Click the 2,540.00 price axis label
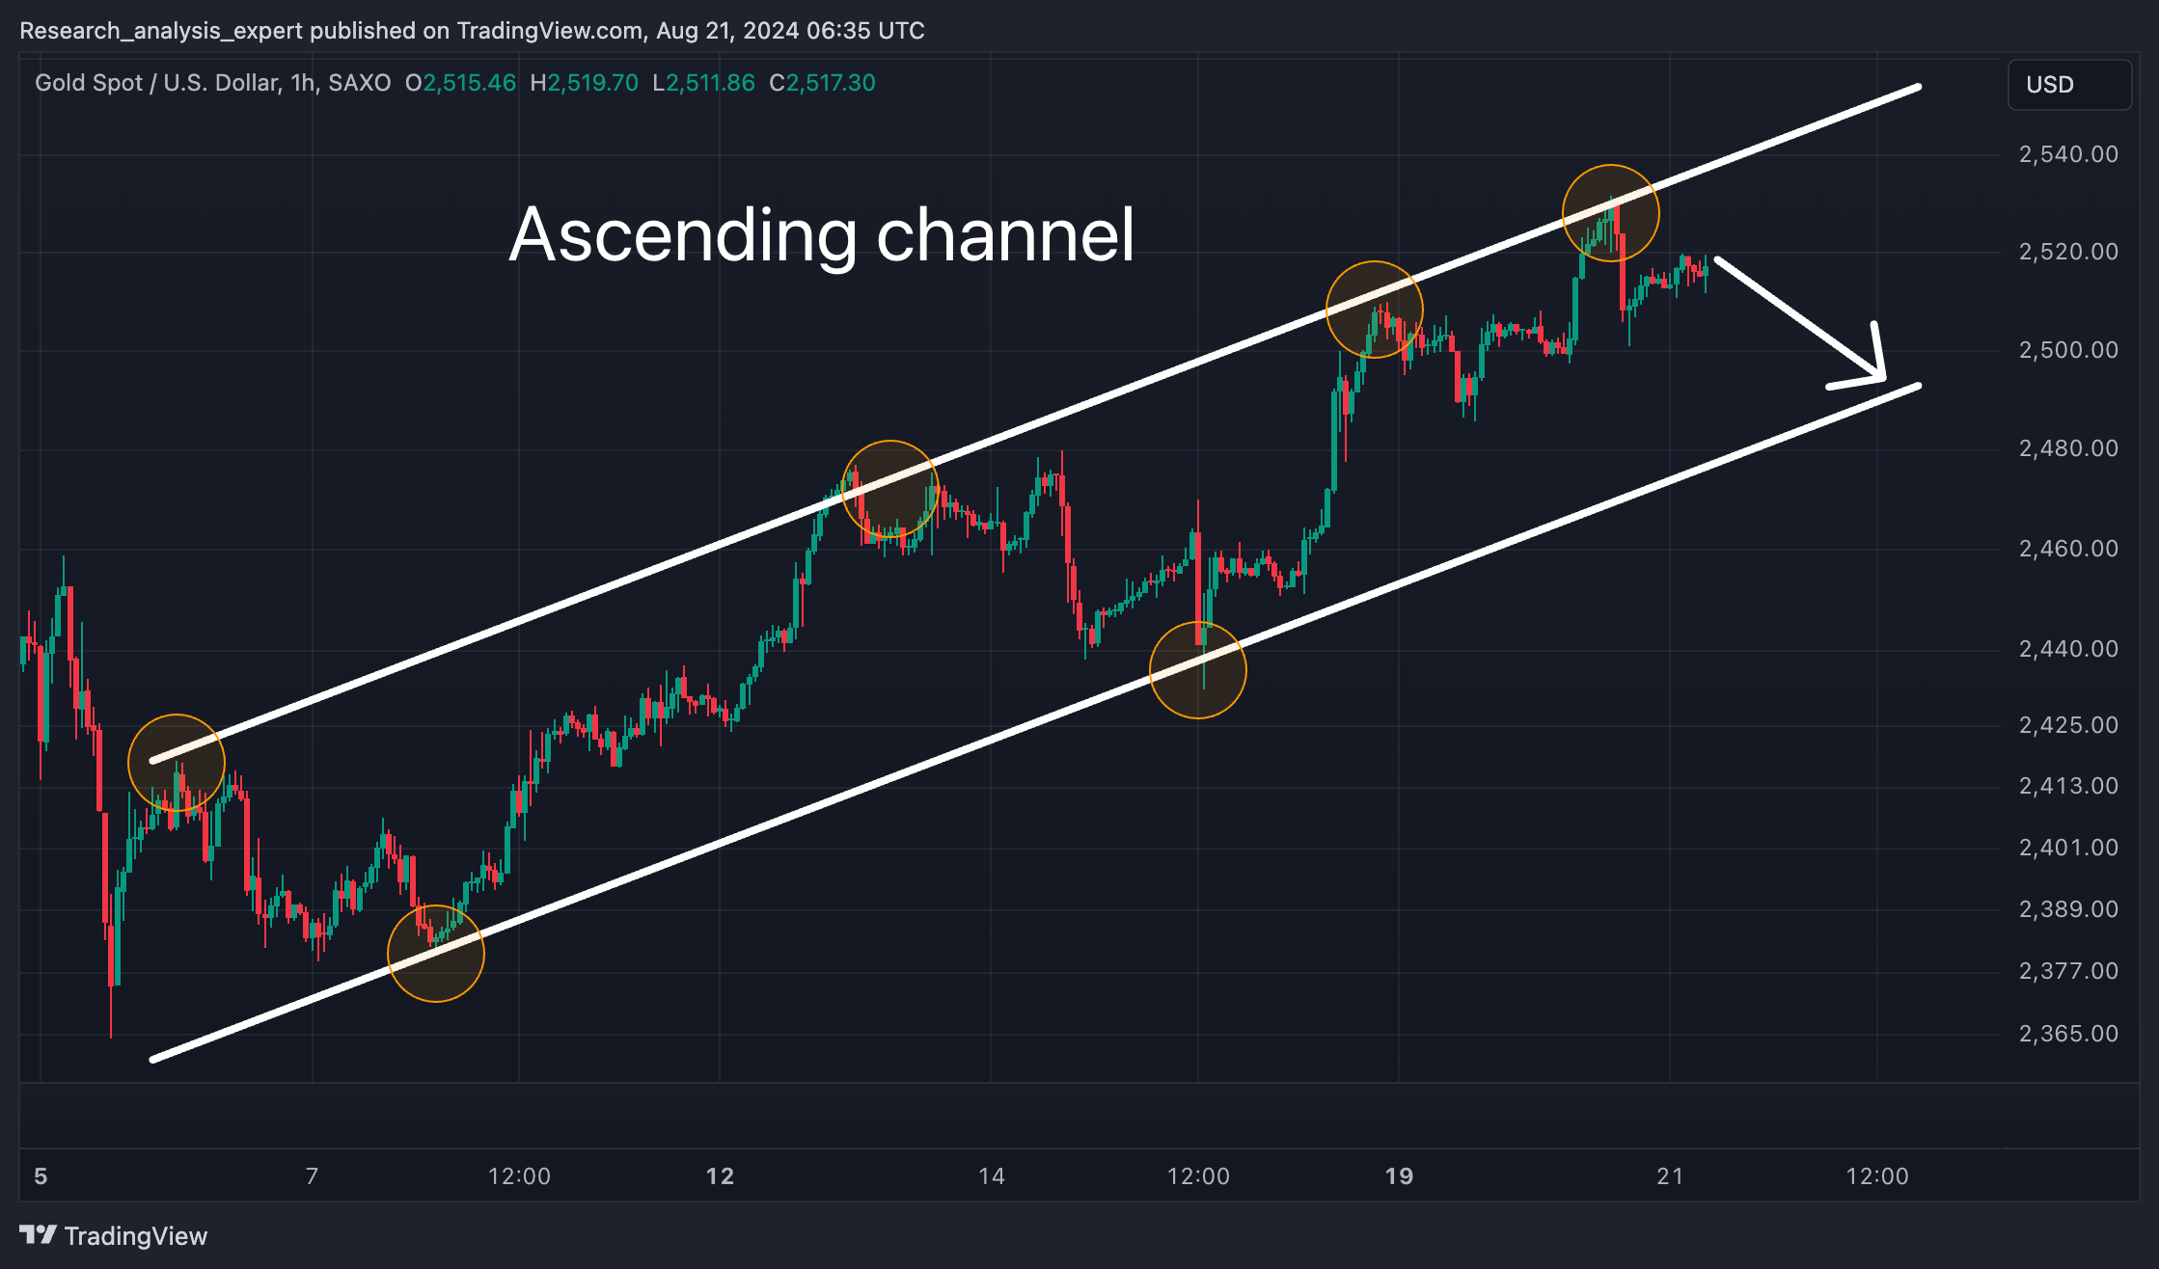 point(2068,154)
